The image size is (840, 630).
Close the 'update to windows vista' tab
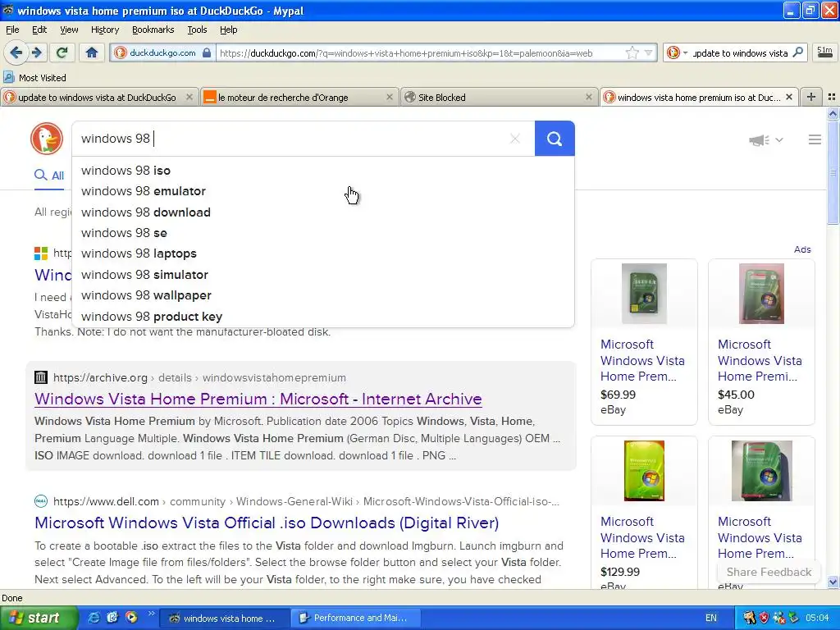click(x=189, y=97)
